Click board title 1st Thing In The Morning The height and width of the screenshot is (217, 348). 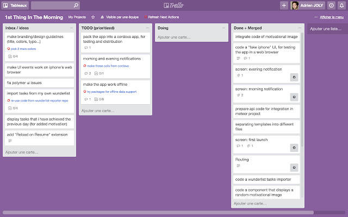tap(34, 17)
